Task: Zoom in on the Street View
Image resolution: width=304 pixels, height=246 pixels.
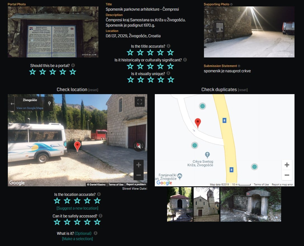Action: click(x=139, y=165)
